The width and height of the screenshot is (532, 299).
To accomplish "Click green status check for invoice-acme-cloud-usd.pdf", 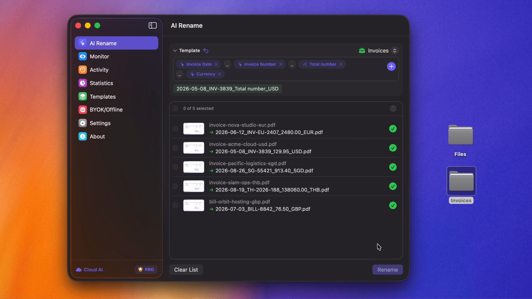I will click(393, 148).
